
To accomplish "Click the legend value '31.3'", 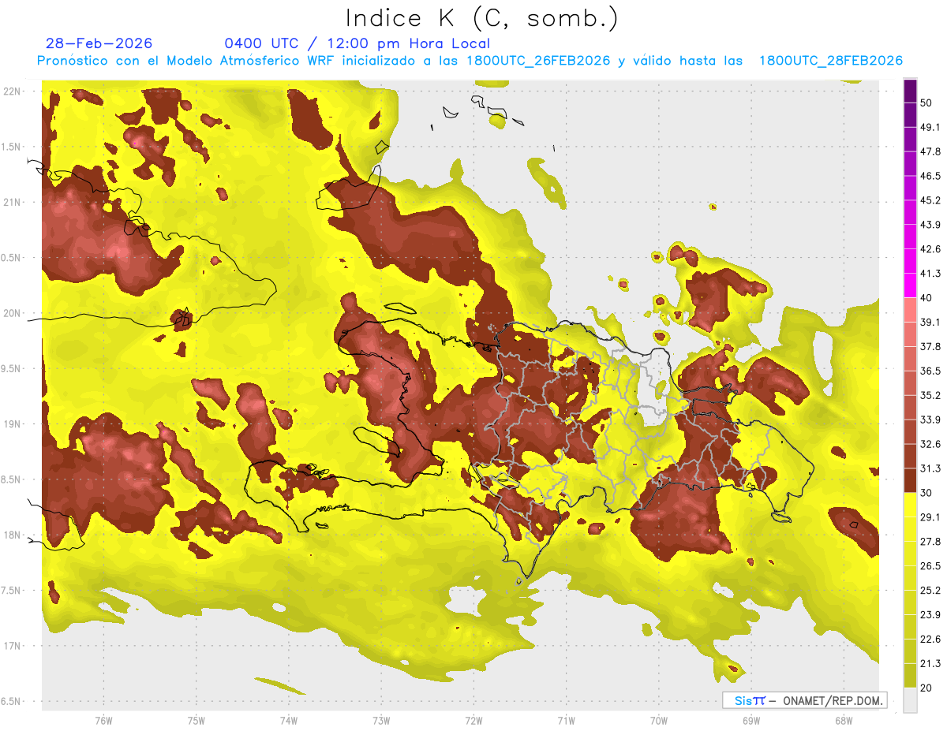I will pyautogui.click(x=930, y=468).
